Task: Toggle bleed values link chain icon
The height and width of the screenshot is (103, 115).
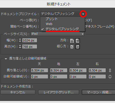Action: 110,70
